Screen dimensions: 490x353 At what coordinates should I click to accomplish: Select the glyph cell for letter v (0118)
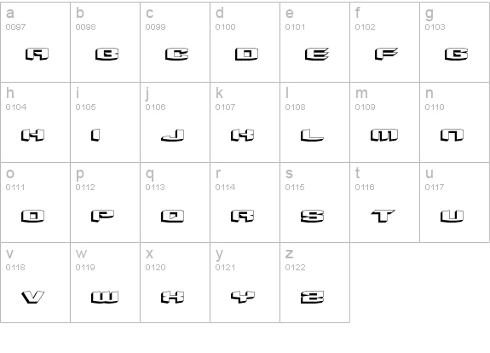pos(35,282)
